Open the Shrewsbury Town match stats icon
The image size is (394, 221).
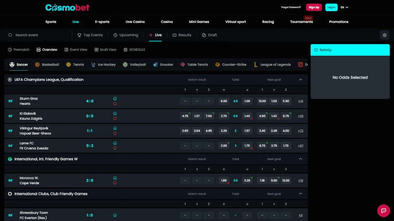[x=115, y=215]
